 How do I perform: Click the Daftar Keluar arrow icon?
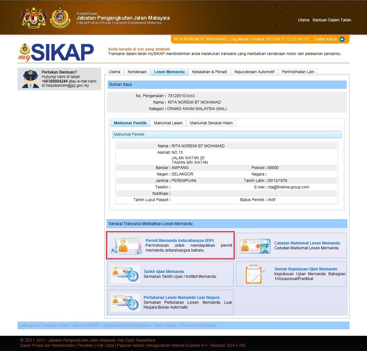click(342, 39)
